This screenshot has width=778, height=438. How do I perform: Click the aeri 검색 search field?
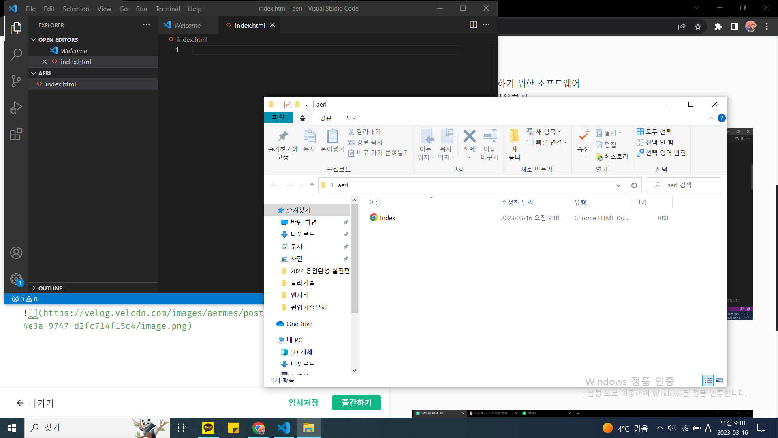point(689,185)
